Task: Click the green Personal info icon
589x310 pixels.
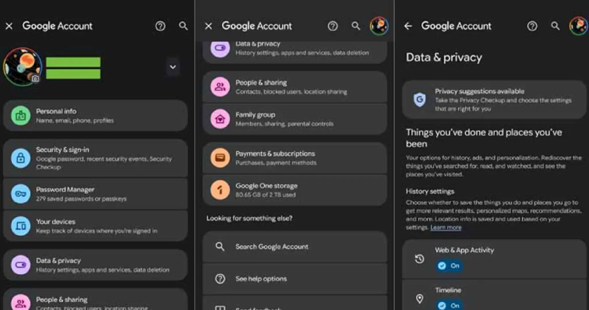Action: coord(21,116)
